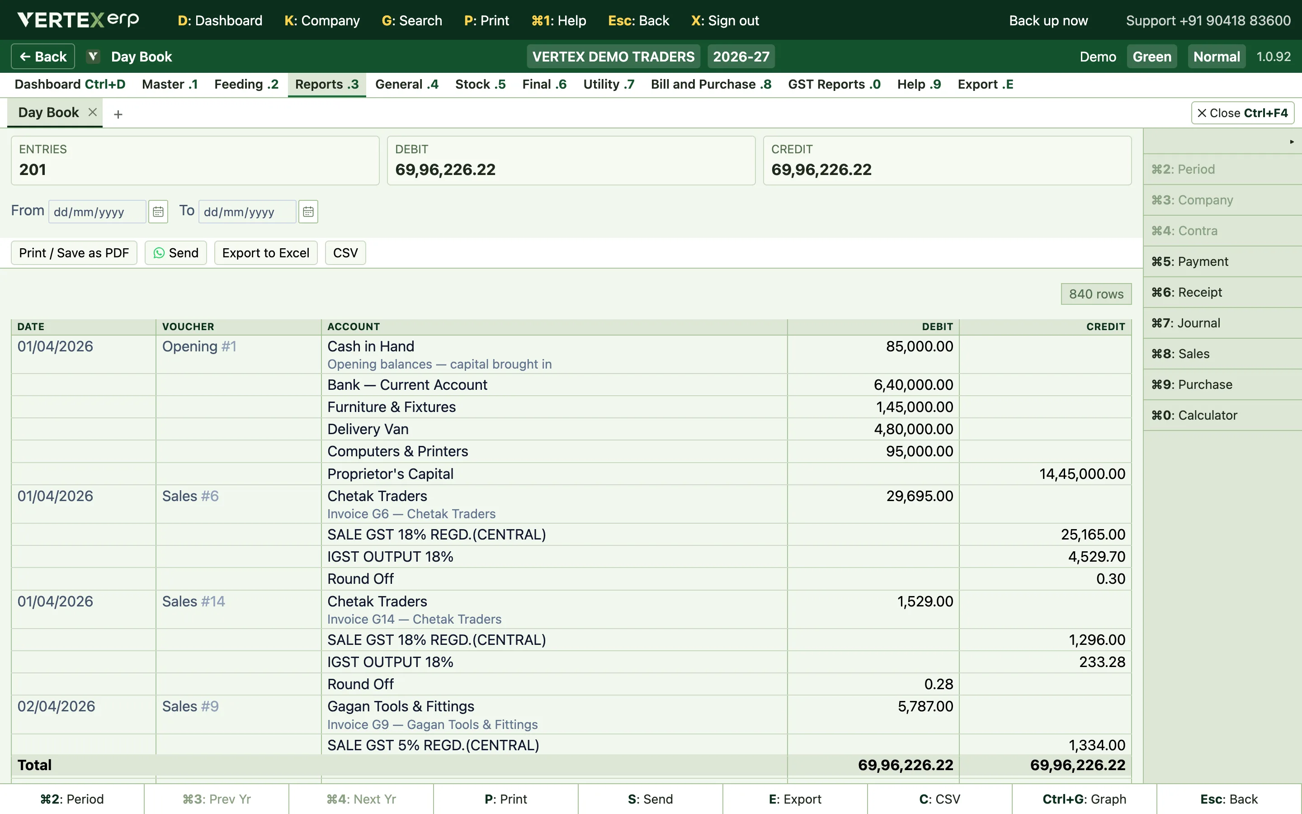1302x814 pixels.
Task: Toggle the Normal mode badge
Action: 1217,57
